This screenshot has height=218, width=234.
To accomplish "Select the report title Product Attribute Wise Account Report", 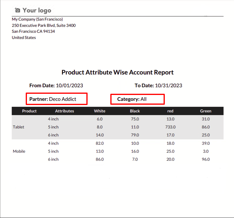I will 117,72.
